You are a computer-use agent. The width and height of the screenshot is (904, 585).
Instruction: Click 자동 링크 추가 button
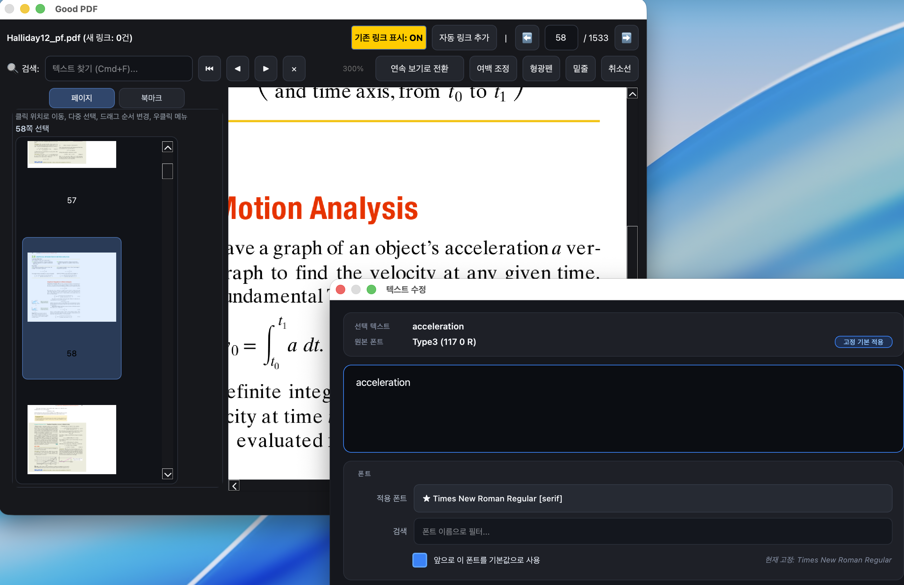coord(464,38)
